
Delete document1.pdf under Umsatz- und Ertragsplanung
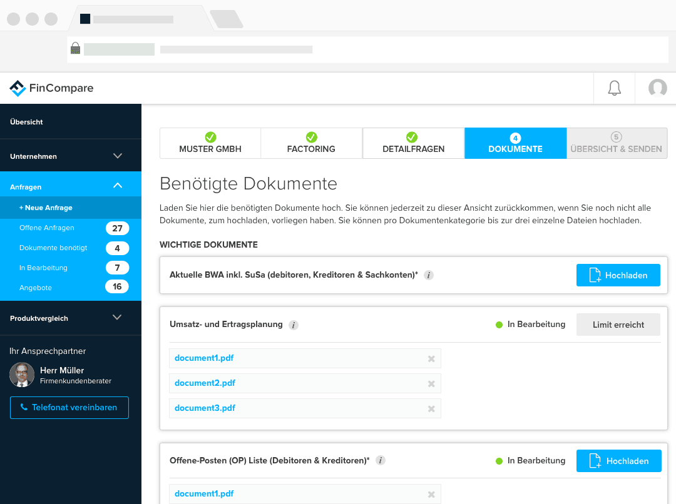(431, 359)
